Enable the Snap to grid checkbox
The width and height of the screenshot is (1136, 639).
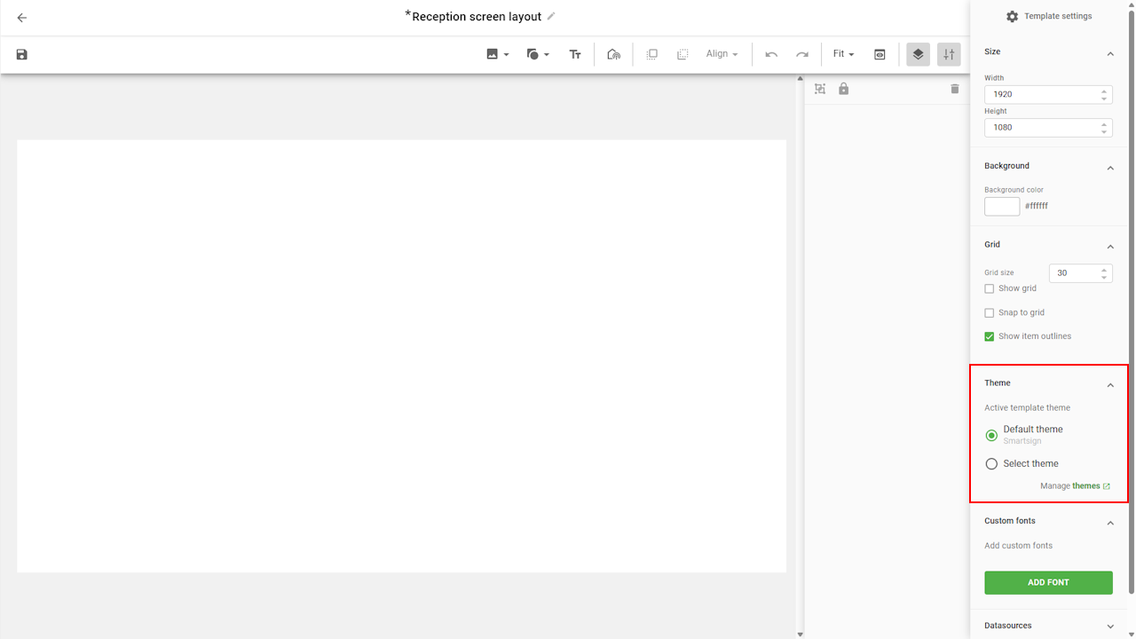click(990, 313)
